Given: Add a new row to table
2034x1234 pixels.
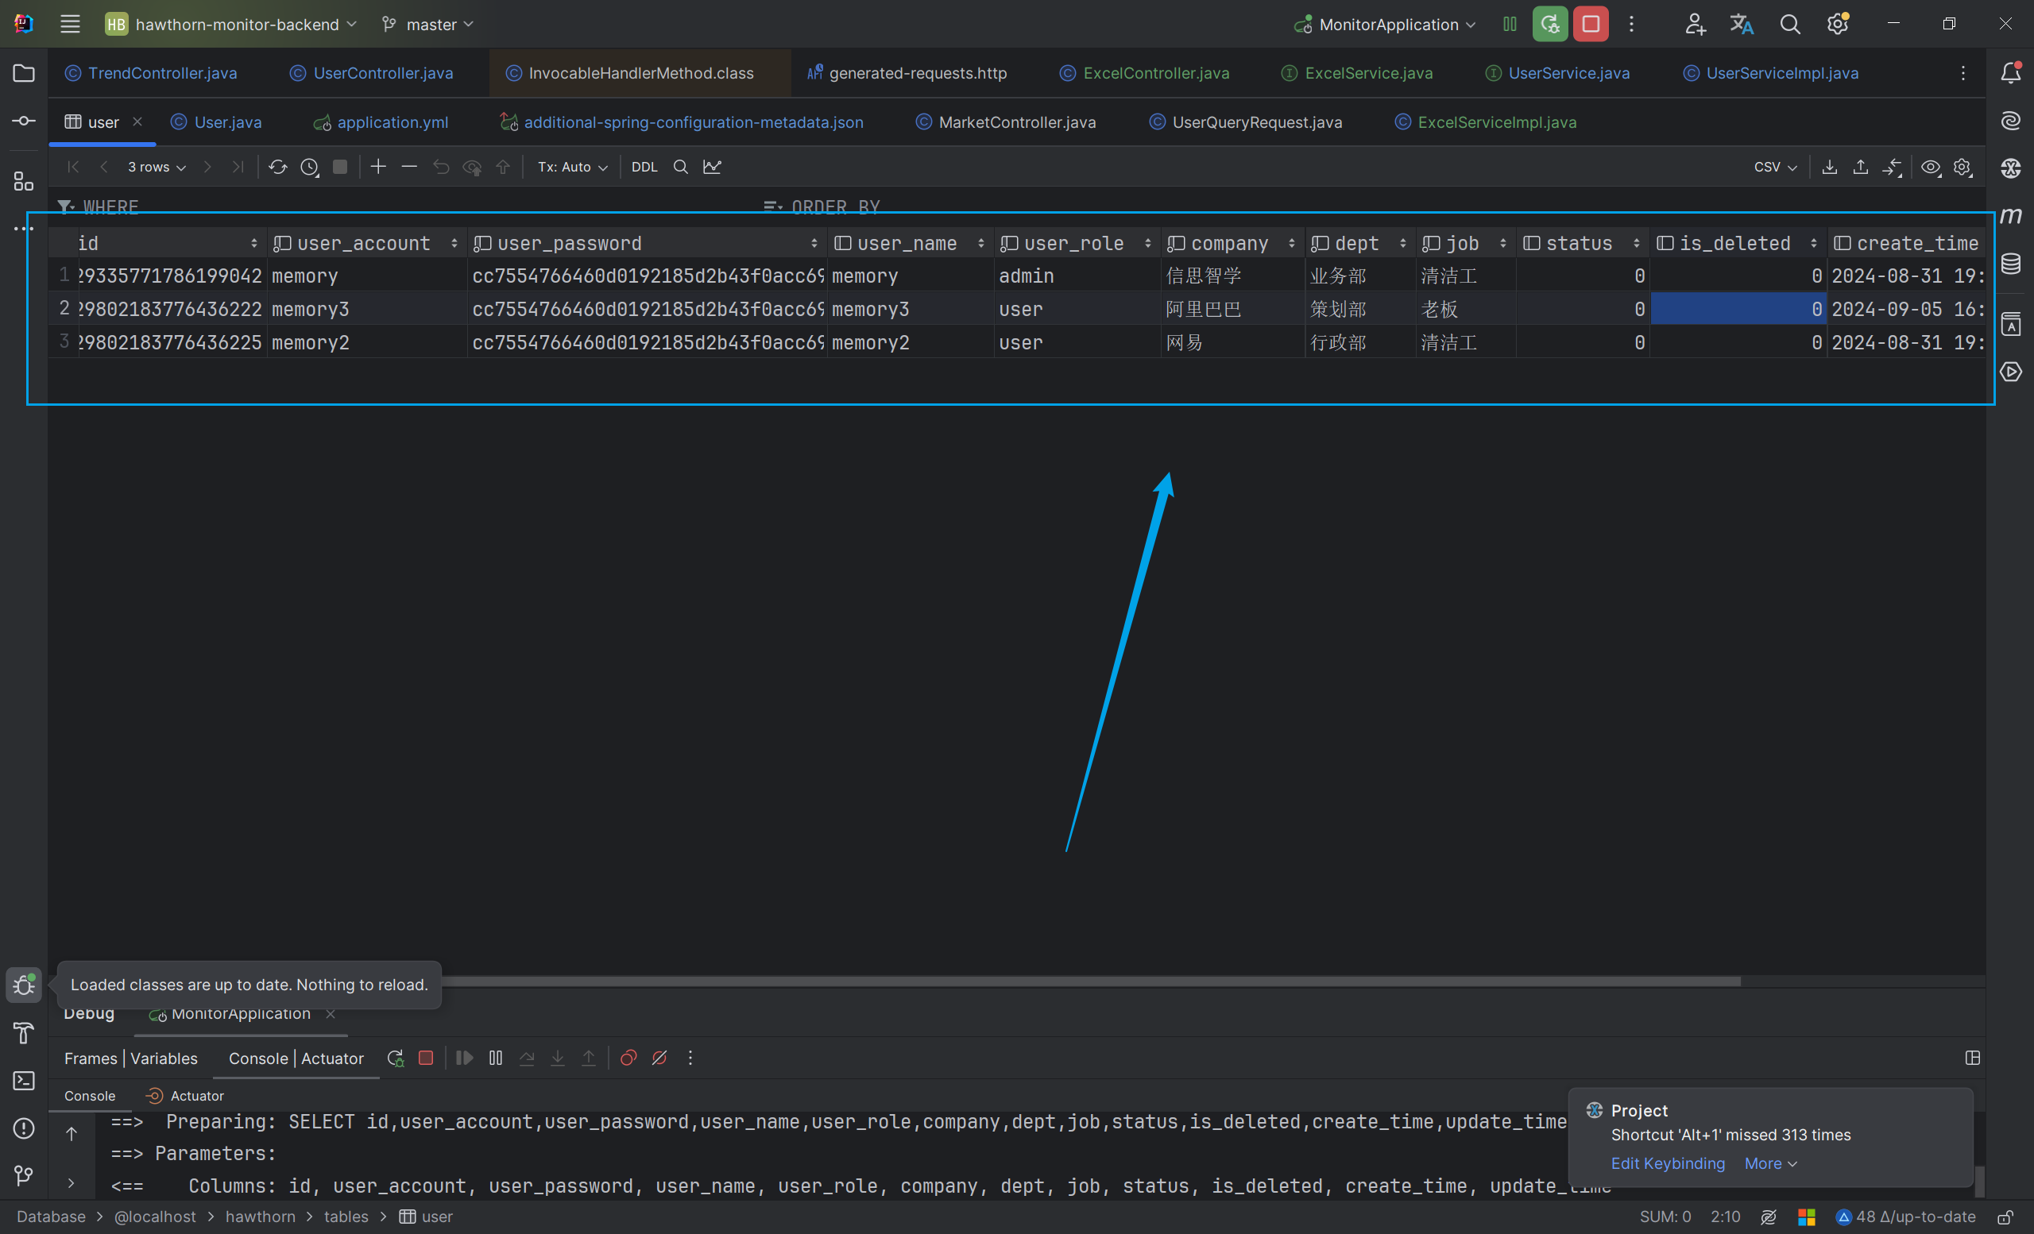Looking at the screenshot, I should [378, 167].
